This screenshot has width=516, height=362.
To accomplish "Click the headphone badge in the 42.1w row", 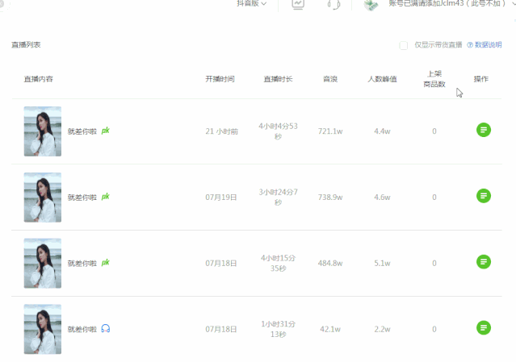I will pyautogui.click(x=105, y=328).
